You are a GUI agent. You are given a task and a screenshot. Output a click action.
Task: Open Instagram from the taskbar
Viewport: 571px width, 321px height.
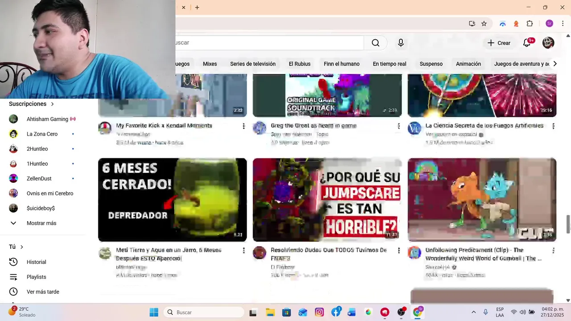point(319,312)
